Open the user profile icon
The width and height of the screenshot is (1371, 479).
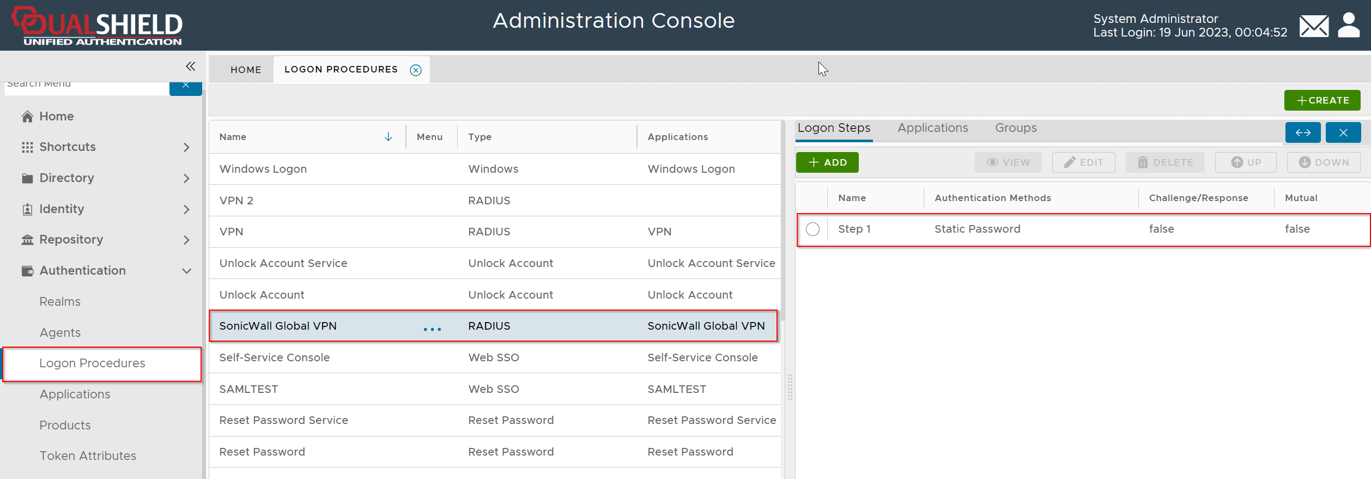pyautogui.click(x=1349, y=26)
